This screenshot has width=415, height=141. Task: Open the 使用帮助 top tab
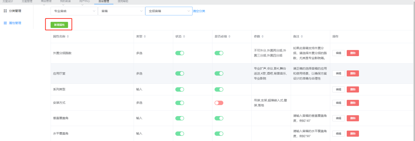[123, 1]
